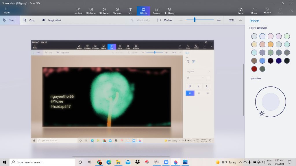Open the Windows Start menu

click(x=5, y=162)
